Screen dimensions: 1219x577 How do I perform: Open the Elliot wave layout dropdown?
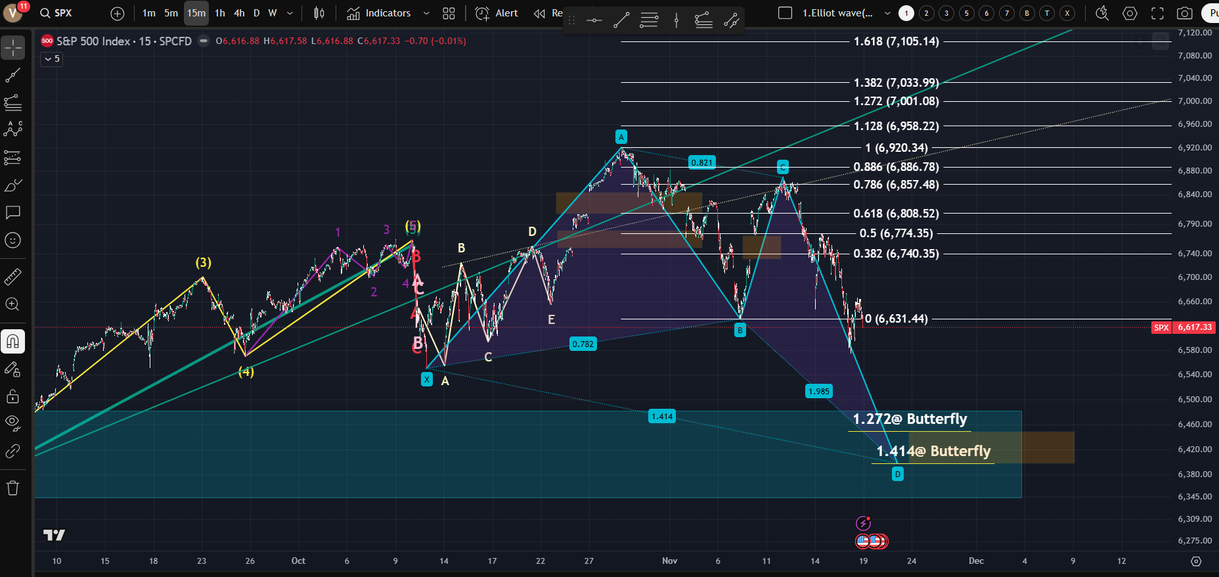coord(887,13)
